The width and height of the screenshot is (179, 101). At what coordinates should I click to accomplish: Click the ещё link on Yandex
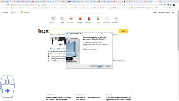coord(173,12)
